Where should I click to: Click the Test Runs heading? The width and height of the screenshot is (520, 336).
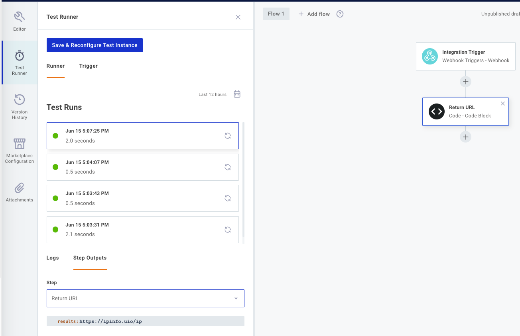(x=64, y=107)
